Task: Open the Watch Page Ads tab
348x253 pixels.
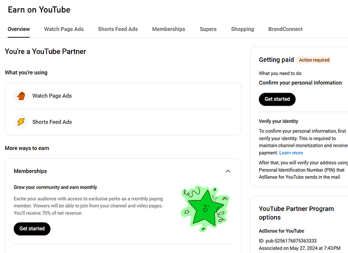Action: point(64,29)
